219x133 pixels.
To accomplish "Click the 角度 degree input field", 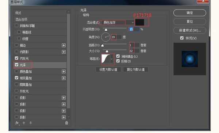I will click(116, 37).
